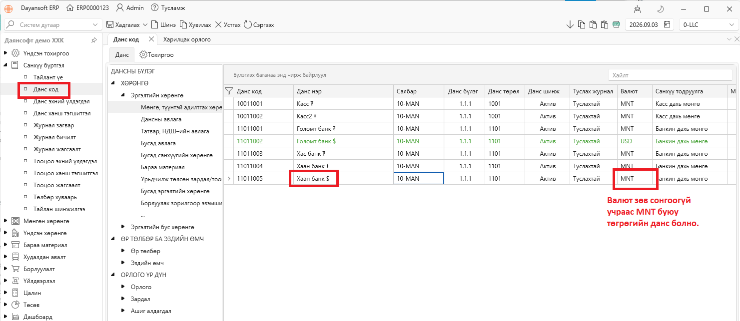This screenshot has height=321, width=740.
Task: Click the Цалин payroll icon
Action: coord(15,293)
